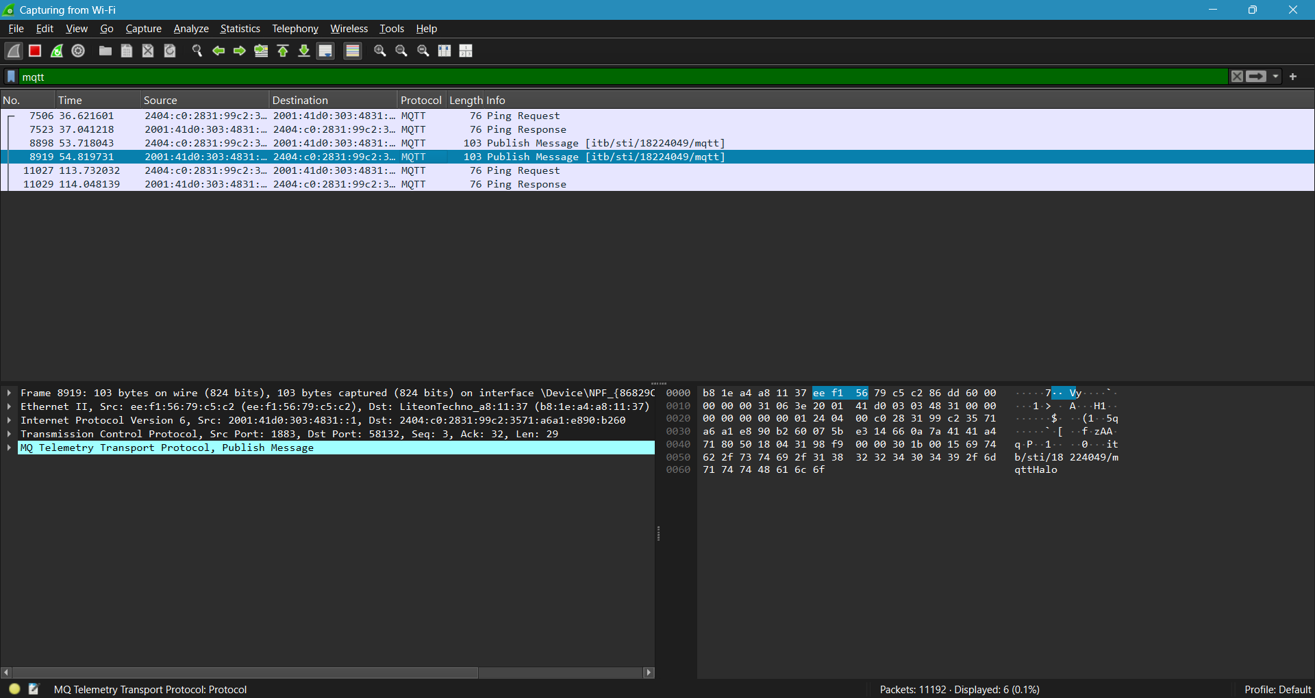Select packet 7506 Ping Request
The width and height of the screenshot is (1315, 698).
point(657,116)
